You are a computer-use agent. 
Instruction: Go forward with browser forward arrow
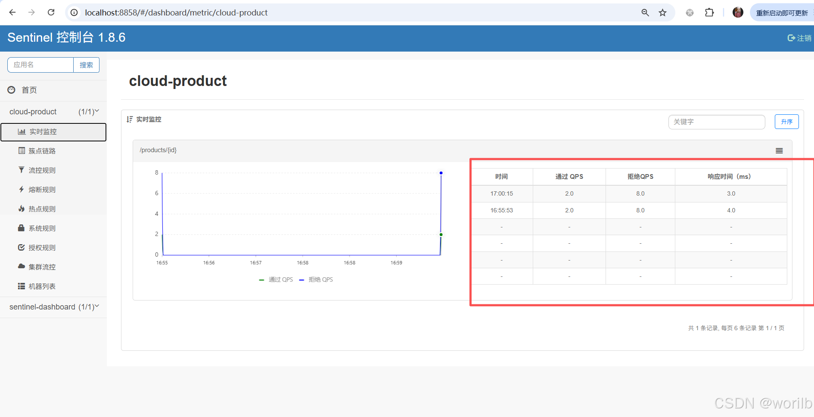point(31,12)
